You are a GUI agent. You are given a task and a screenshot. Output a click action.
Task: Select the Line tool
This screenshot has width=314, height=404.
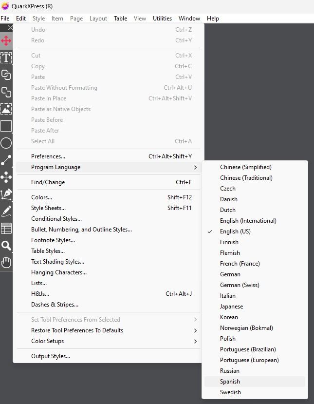(x=6, y=160)
